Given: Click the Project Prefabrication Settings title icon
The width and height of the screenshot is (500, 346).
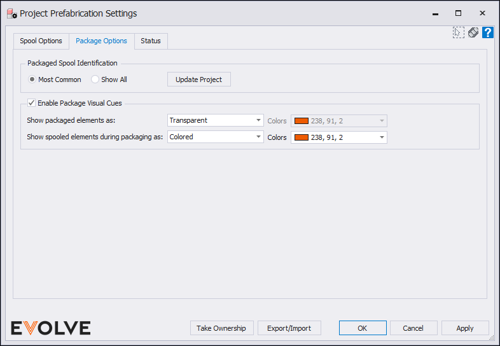Looking at the screenshot, I should pos(12,14).
